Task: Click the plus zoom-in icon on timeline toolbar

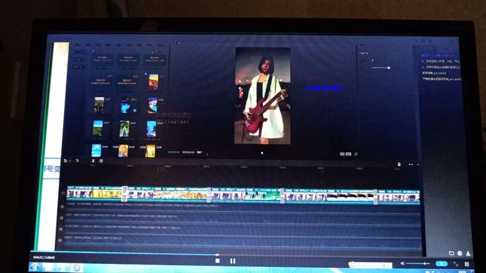Action: click(x=418, y=164)
